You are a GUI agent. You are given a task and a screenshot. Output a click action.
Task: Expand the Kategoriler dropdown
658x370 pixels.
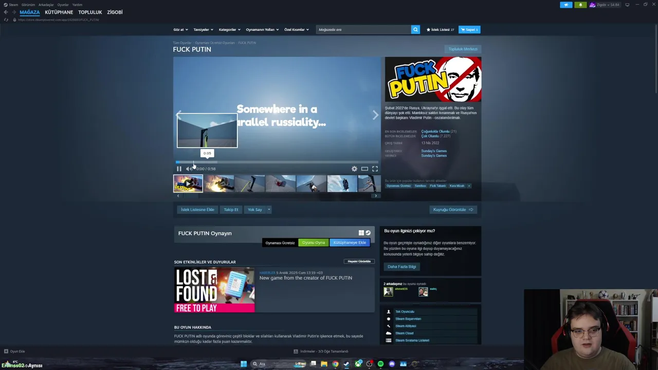(229, 29)
